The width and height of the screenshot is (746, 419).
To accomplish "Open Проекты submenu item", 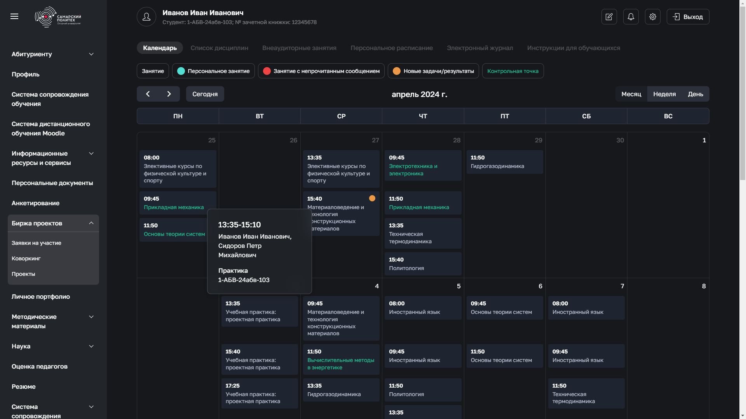I will pyautogui.click(x=23, y=274).
